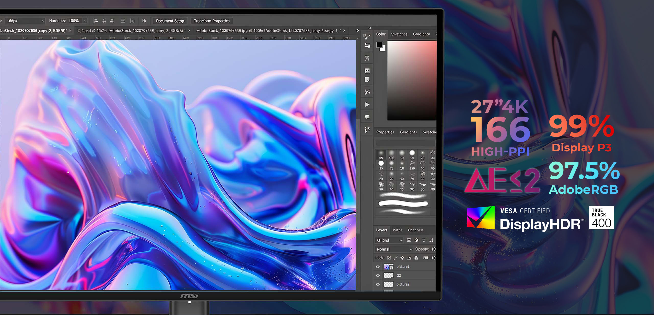Screen dimensions: 654x315
Task: Toggle the lock all padlock icon
Action: 416,258
